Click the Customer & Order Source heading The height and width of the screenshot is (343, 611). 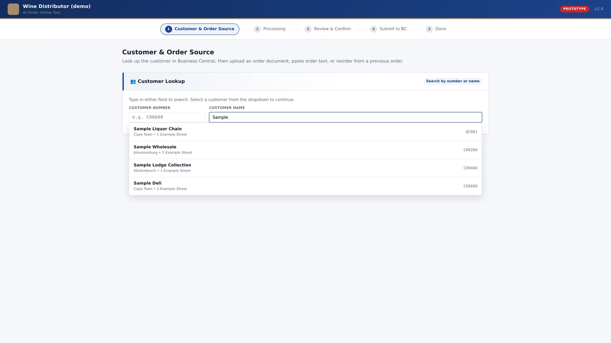168,52
